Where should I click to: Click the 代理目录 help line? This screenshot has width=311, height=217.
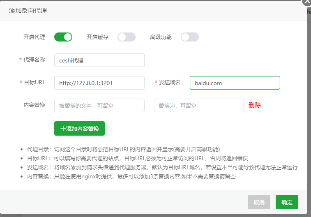point(123,149)
